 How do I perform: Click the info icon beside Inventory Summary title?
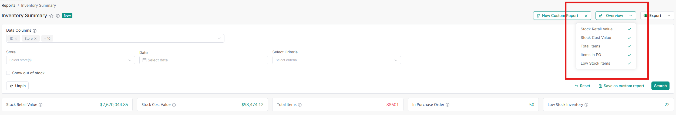(58, 16)
